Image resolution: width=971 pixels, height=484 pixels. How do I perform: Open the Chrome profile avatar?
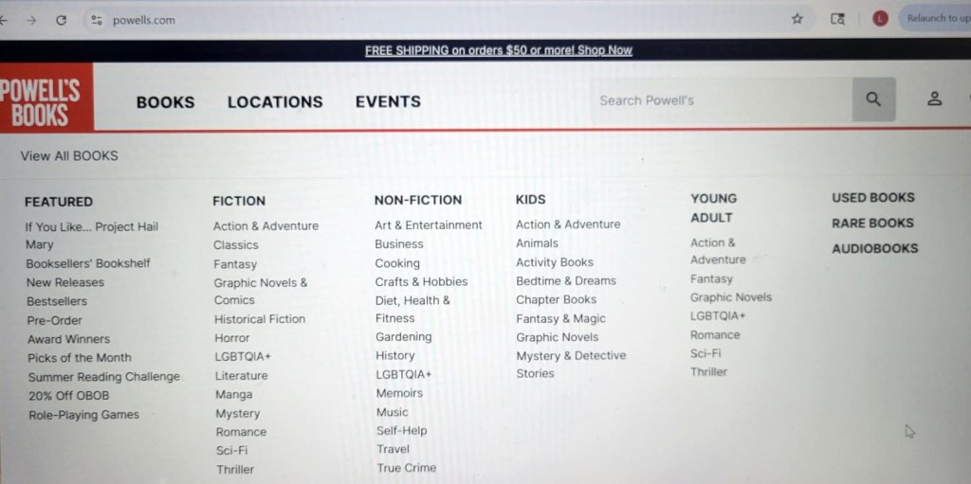click(x=880, y=19)
